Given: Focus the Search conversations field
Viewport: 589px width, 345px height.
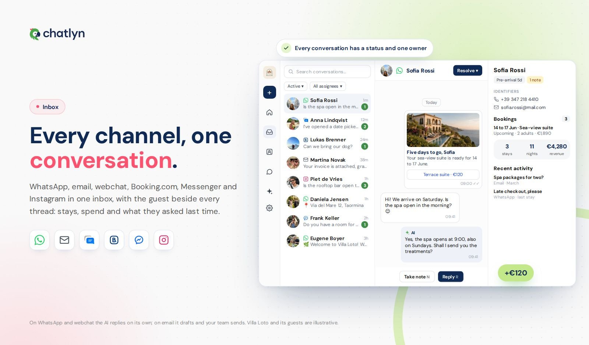Looking at the screenshot, I should click(x=327, y=72).
